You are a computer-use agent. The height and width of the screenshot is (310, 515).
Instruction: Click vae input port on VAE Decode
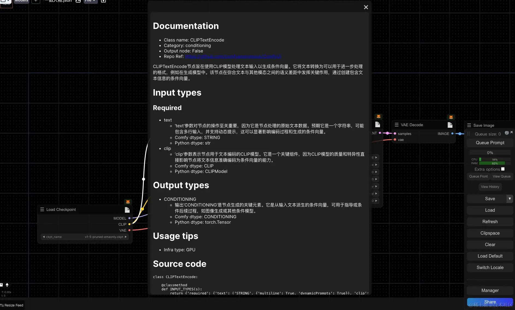(395, 140)
